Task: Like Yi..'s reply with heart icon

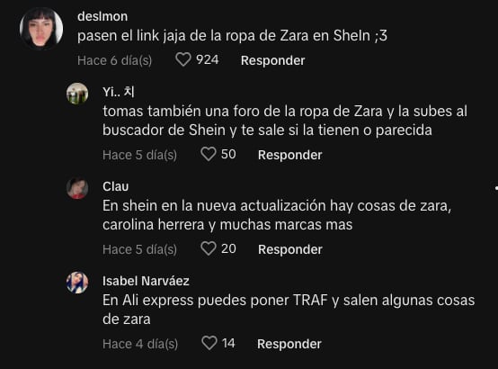Action: point(209,154)
